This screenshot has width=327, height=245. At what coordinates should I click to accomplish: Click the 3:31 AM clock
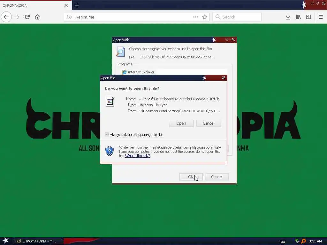pyautogui.click(x=315, y=241)
